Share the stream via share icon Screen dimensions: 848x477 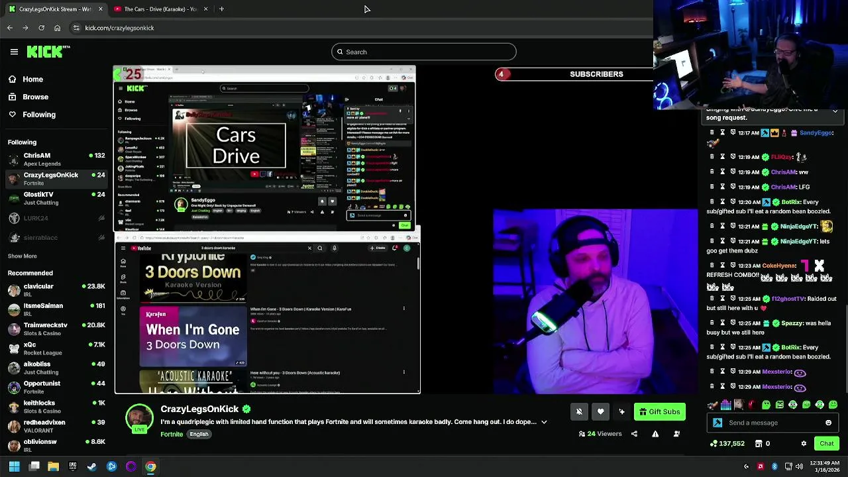pyautogui.click(x=634, y=434)
